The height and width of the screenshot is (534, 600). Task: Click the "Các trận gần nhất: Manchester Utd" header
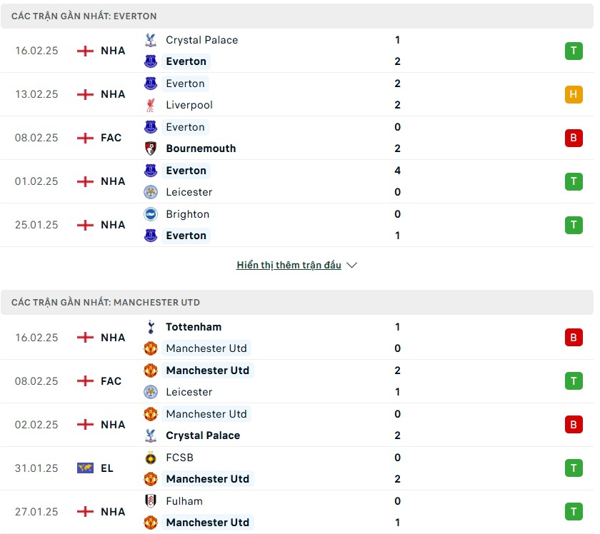click(106, 303)
